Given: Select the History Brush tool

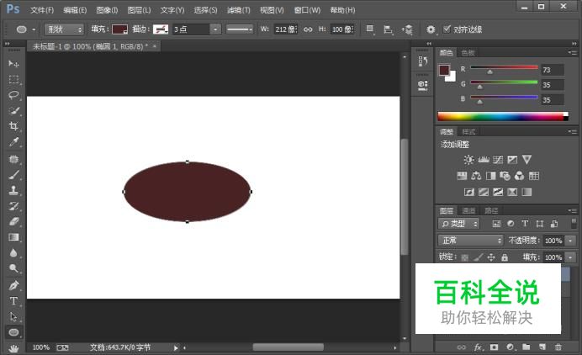Looking at the screenshot, I should (x=13, y=206).
